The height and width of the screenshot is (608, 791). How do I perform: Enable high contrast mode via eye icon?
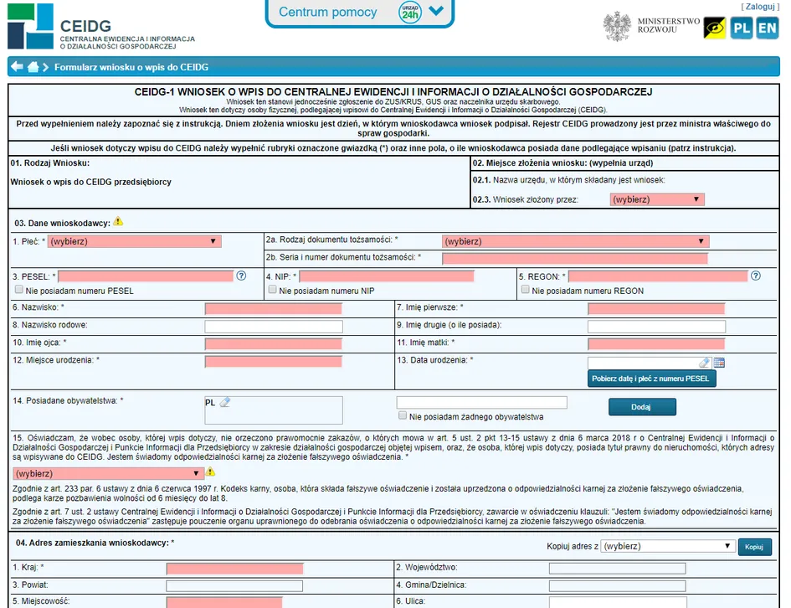[x=716, y=28]
